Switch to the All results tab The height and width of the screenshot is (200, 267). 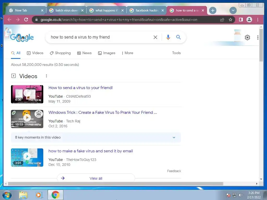[x=16, y=53]
